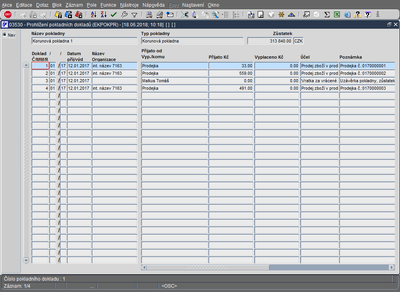Screen dimensions: 400x292
Task: Click the blue folder execute-query icon
Action: [x=68, y=15]
